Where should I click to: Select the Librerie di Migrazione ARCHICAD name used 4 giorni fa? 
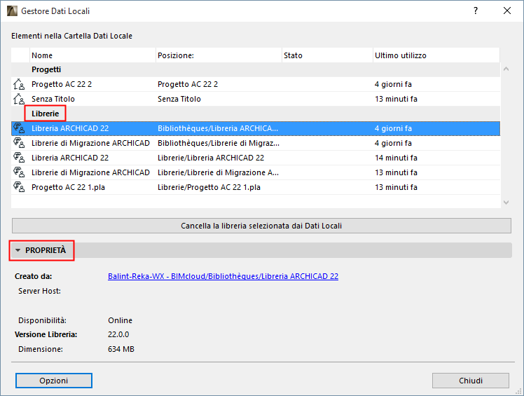pyautogui.click(x=90, y=143)
